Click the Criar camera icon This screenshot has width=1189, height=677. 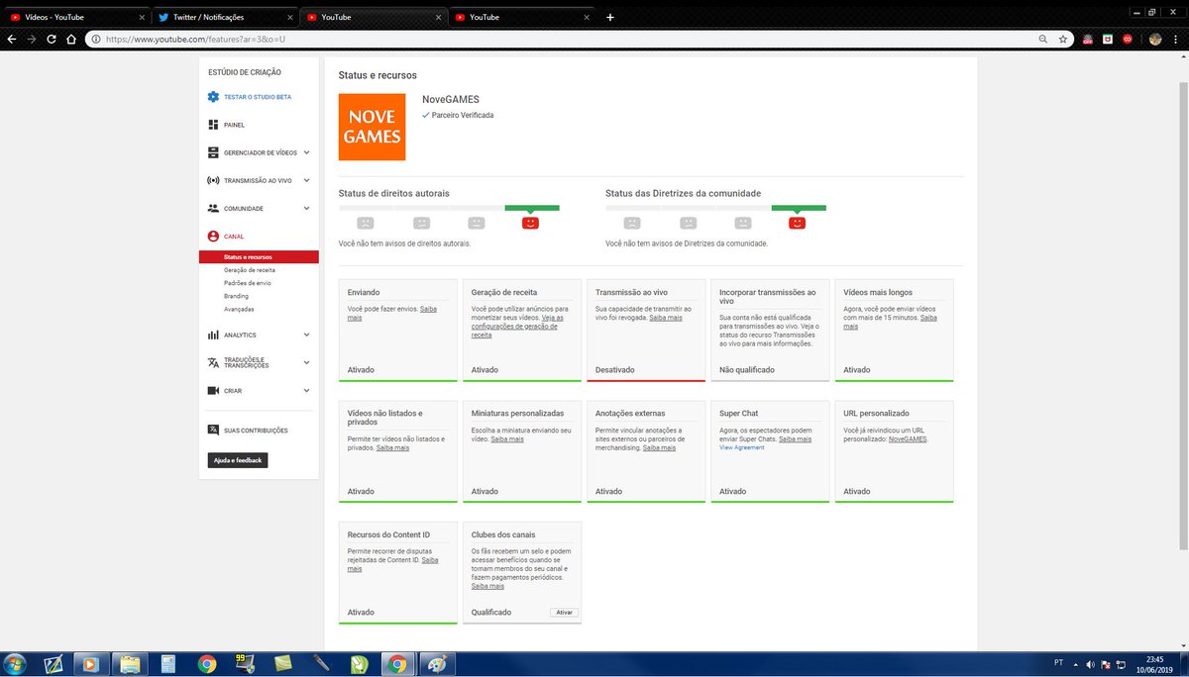click(213, 391)
